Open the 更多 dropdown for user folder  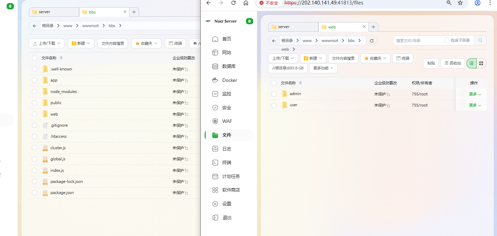475,105
